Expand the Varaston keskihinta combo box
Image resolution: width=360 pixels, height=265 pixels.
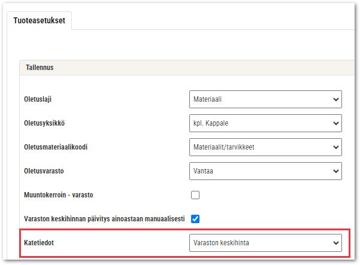point(265,243)
